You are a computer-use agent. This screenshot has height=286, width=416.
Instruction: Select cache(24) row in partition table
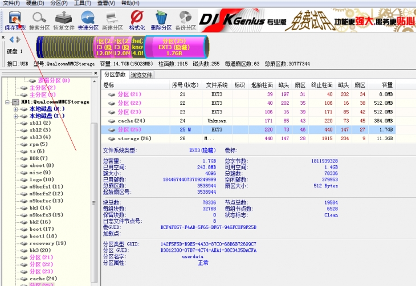click(248, 121)
